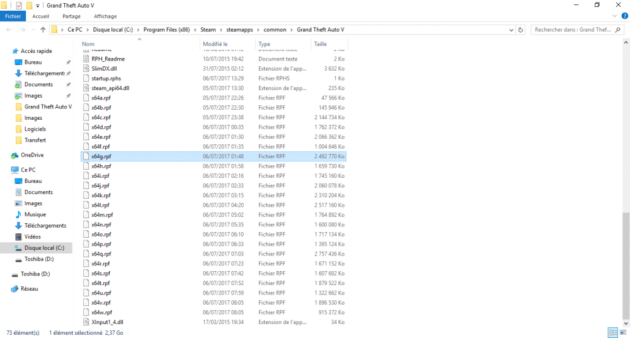The height and width of the screenshot is (338, 630).
Task: Click the Forward navigation arrow
Action: click(x=21, y=30)
